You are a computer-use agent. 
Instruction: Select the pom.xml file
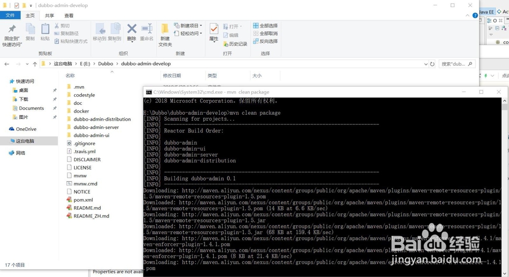pyautogui.click(x=80, y=200)
